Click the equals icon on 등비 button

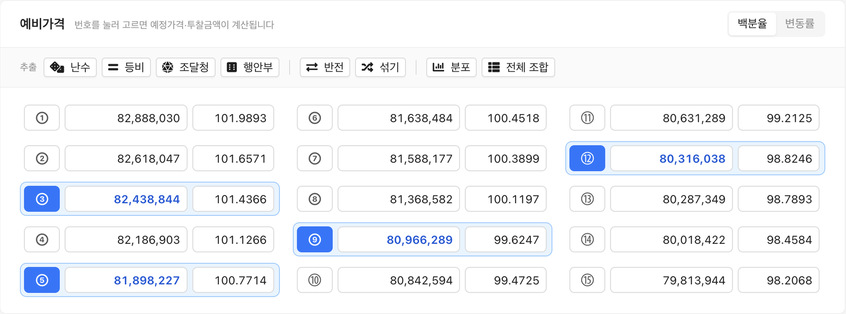point(113,67)
